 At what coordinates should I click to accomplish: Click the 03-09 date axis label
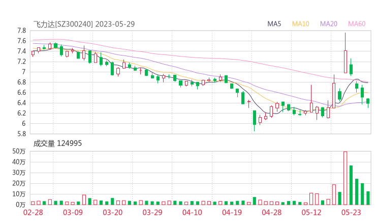click(x=73, y=212)
